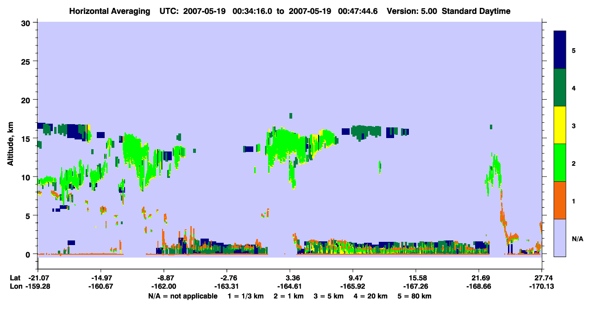This screenshot has height=309, width=602.
Task: Click the '2 = 1 km' legend entry
Action: (288, 296)
